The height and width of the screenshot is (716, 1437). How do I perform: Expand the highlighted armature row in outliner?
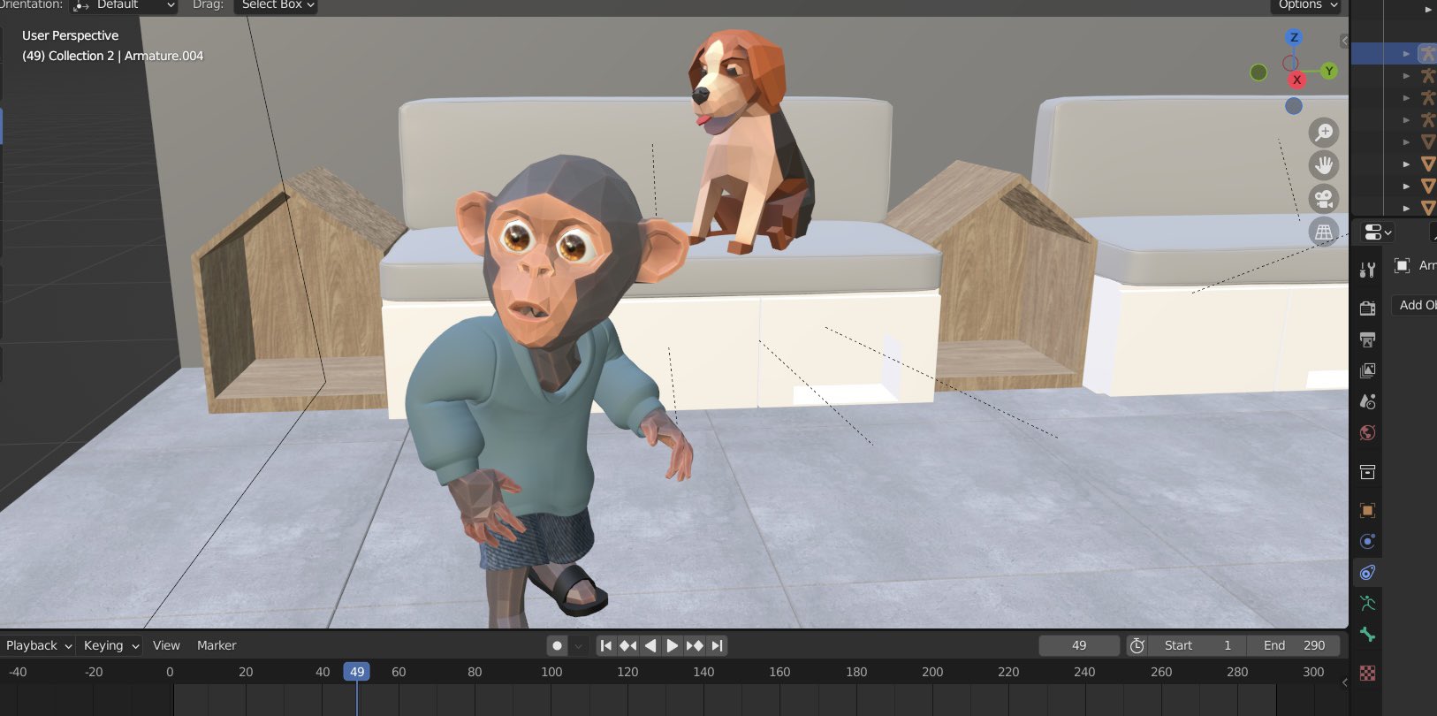(x=1406, y=54)
